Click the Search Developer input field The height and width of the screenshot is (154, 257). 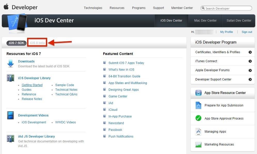[226, 8]
